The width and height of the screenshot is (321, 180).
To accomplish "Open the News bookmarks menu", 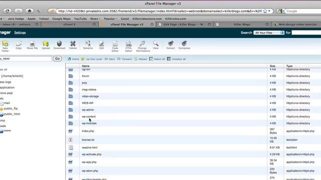I will pos(95,18).
